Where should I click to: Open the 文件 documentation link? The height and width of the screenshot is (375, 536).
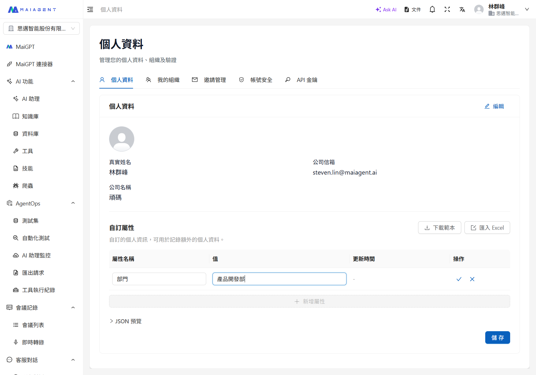tap(412, 9)
